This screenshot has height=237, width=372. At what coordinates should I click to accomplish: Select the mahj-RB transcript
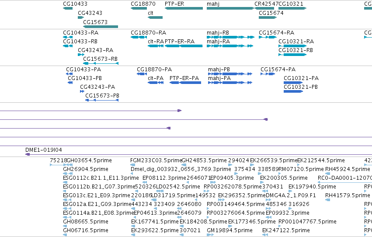pos(231,37)
